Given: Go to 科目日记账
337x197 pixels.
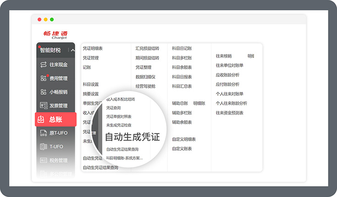Looking at the screenshot, I should coord(182,48).
